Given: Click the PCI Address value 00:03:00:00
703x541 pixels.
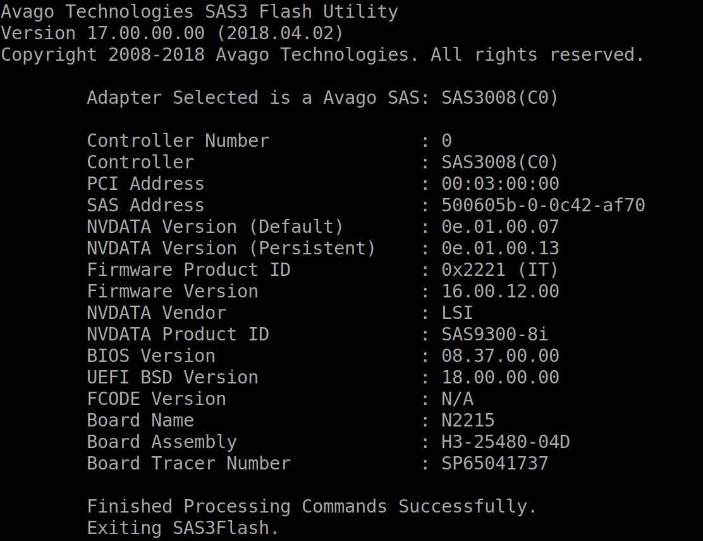Looking at the screenshot, I should [x=500, y=183].
